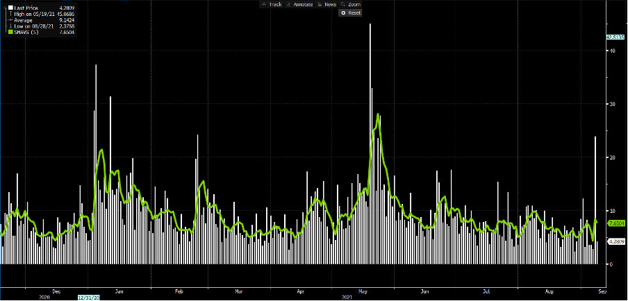Click the green 7.6504 axis tag
628x301 pixels.
[x=616, y=222]
